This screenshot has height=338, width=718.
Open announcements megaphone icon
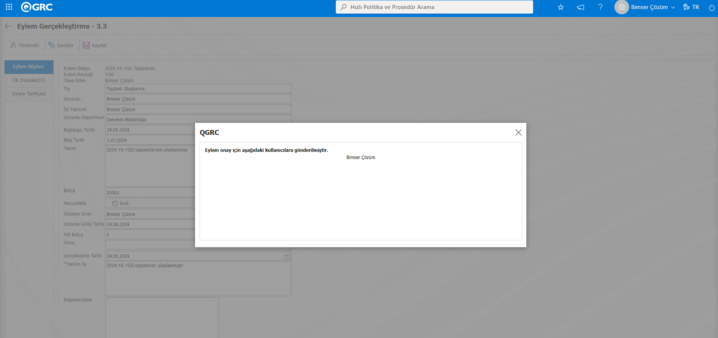pyautogui.click(x=581, y=7)
